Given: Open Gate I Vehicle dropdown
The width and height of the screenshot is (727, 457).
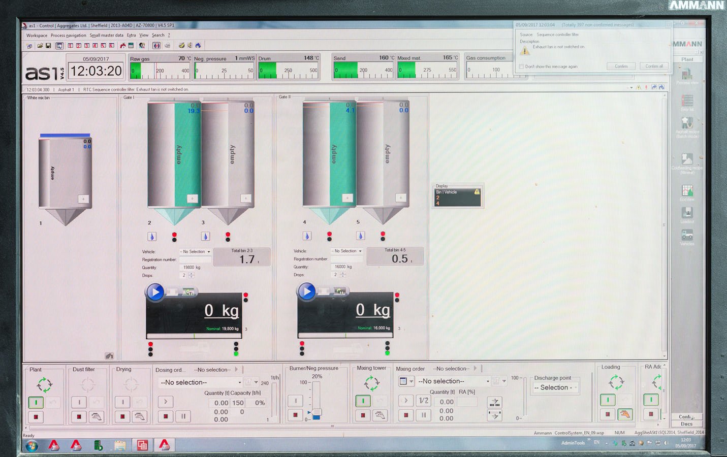Looking at the screenshot, I should point(195,251).
